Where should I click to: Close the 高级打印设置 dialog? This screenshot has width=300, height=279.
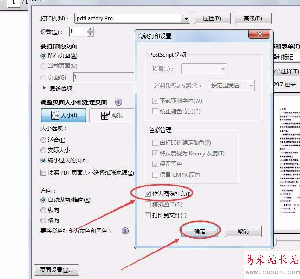tap(260, 34)
